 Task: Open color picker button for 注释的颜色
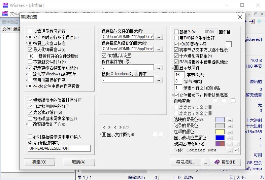click(x=229, y=132)
